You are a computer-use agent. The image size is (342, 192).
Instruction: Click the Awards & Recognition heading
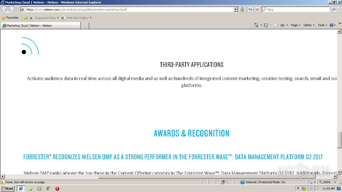tap(192, 133)
